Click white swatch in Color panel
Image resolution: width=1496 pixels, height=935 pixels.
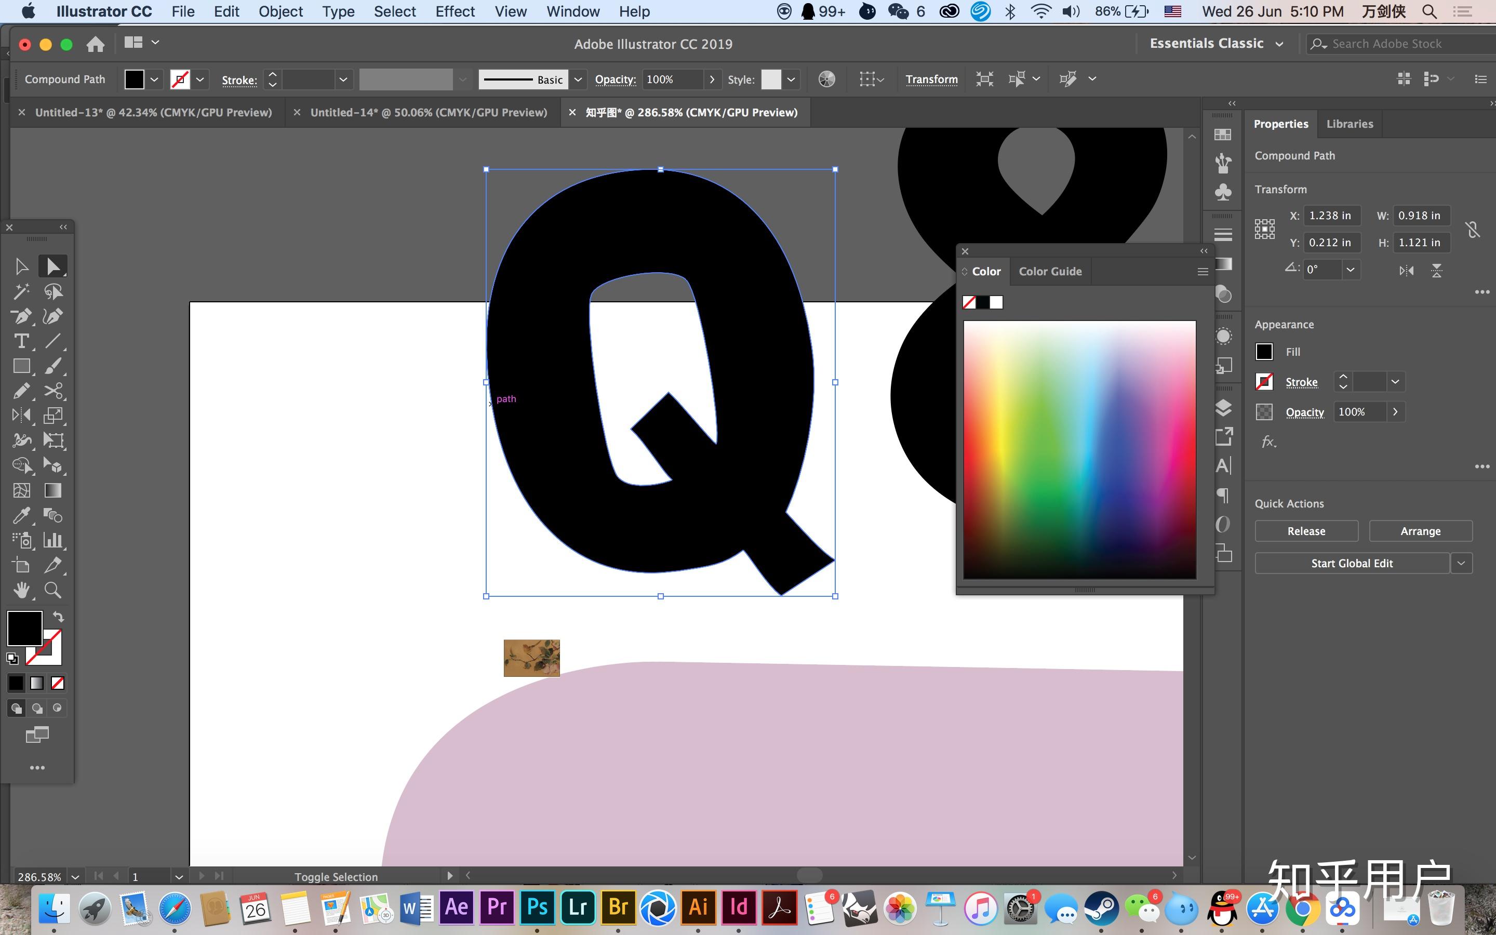point(996,302)
